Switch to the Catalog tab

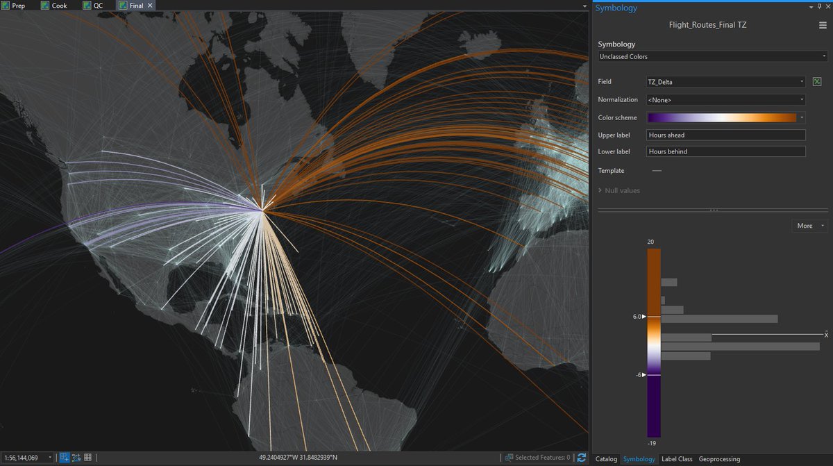[606, 459]
